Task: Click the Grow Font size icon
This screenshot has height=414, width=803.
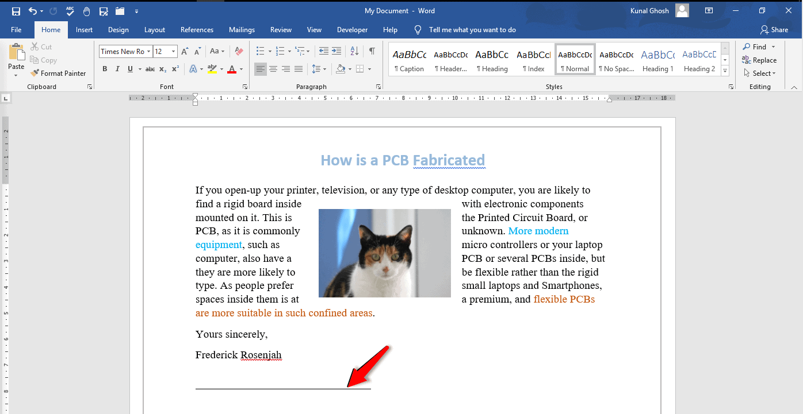Action: [x=185, y=52]
